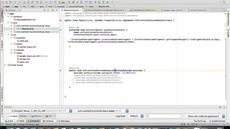Click the Undo arrow icon
The height and width of the screenshot is (129, 230).
[x=15, y=2]
